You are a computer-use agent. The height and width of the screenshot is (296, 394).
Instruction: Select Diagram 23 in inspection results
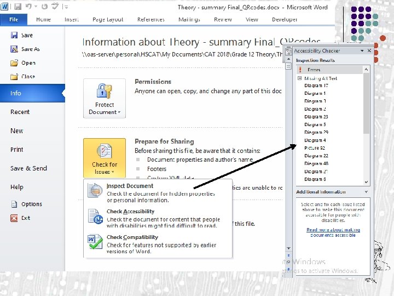(x=316, y=117)
